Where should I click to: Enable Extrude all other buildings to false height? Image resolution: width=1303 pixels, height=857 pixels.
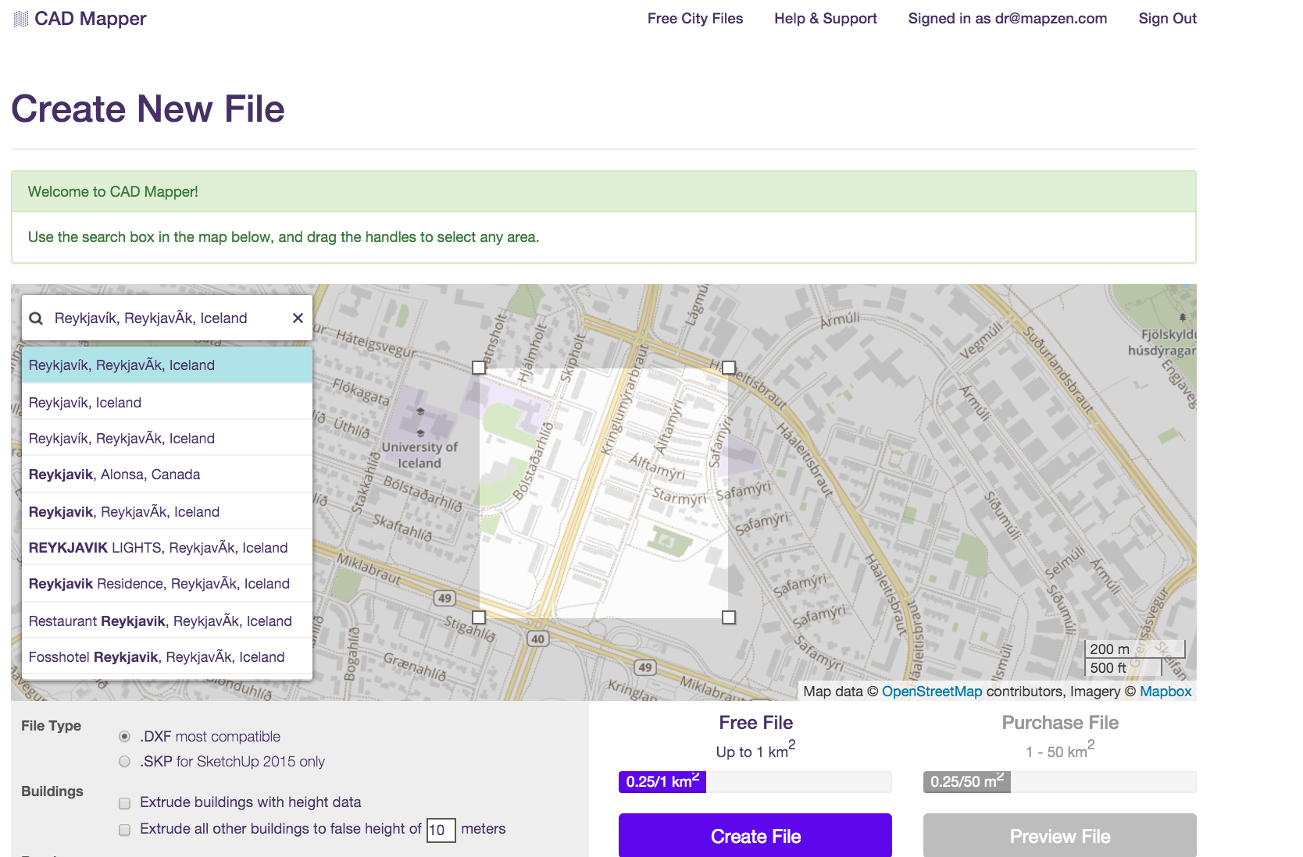[124, 830]
